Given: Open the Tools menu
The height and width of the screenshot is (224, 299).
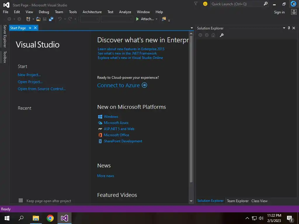Looking at the screenshot, I should click(73, 12).
